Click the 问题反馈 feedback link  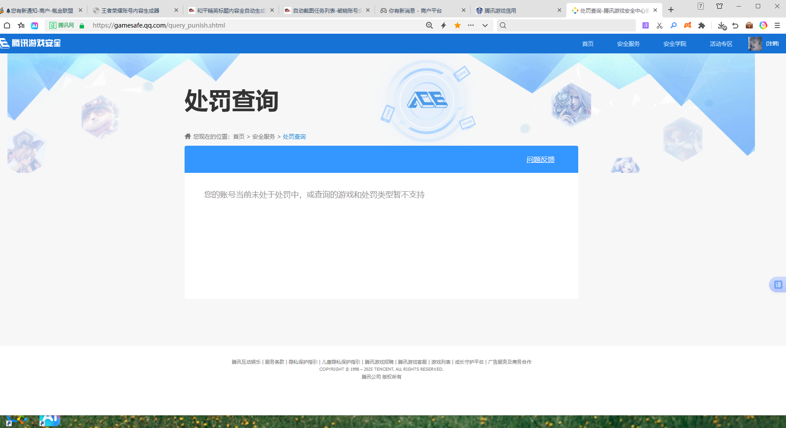(x=541, y=159)
